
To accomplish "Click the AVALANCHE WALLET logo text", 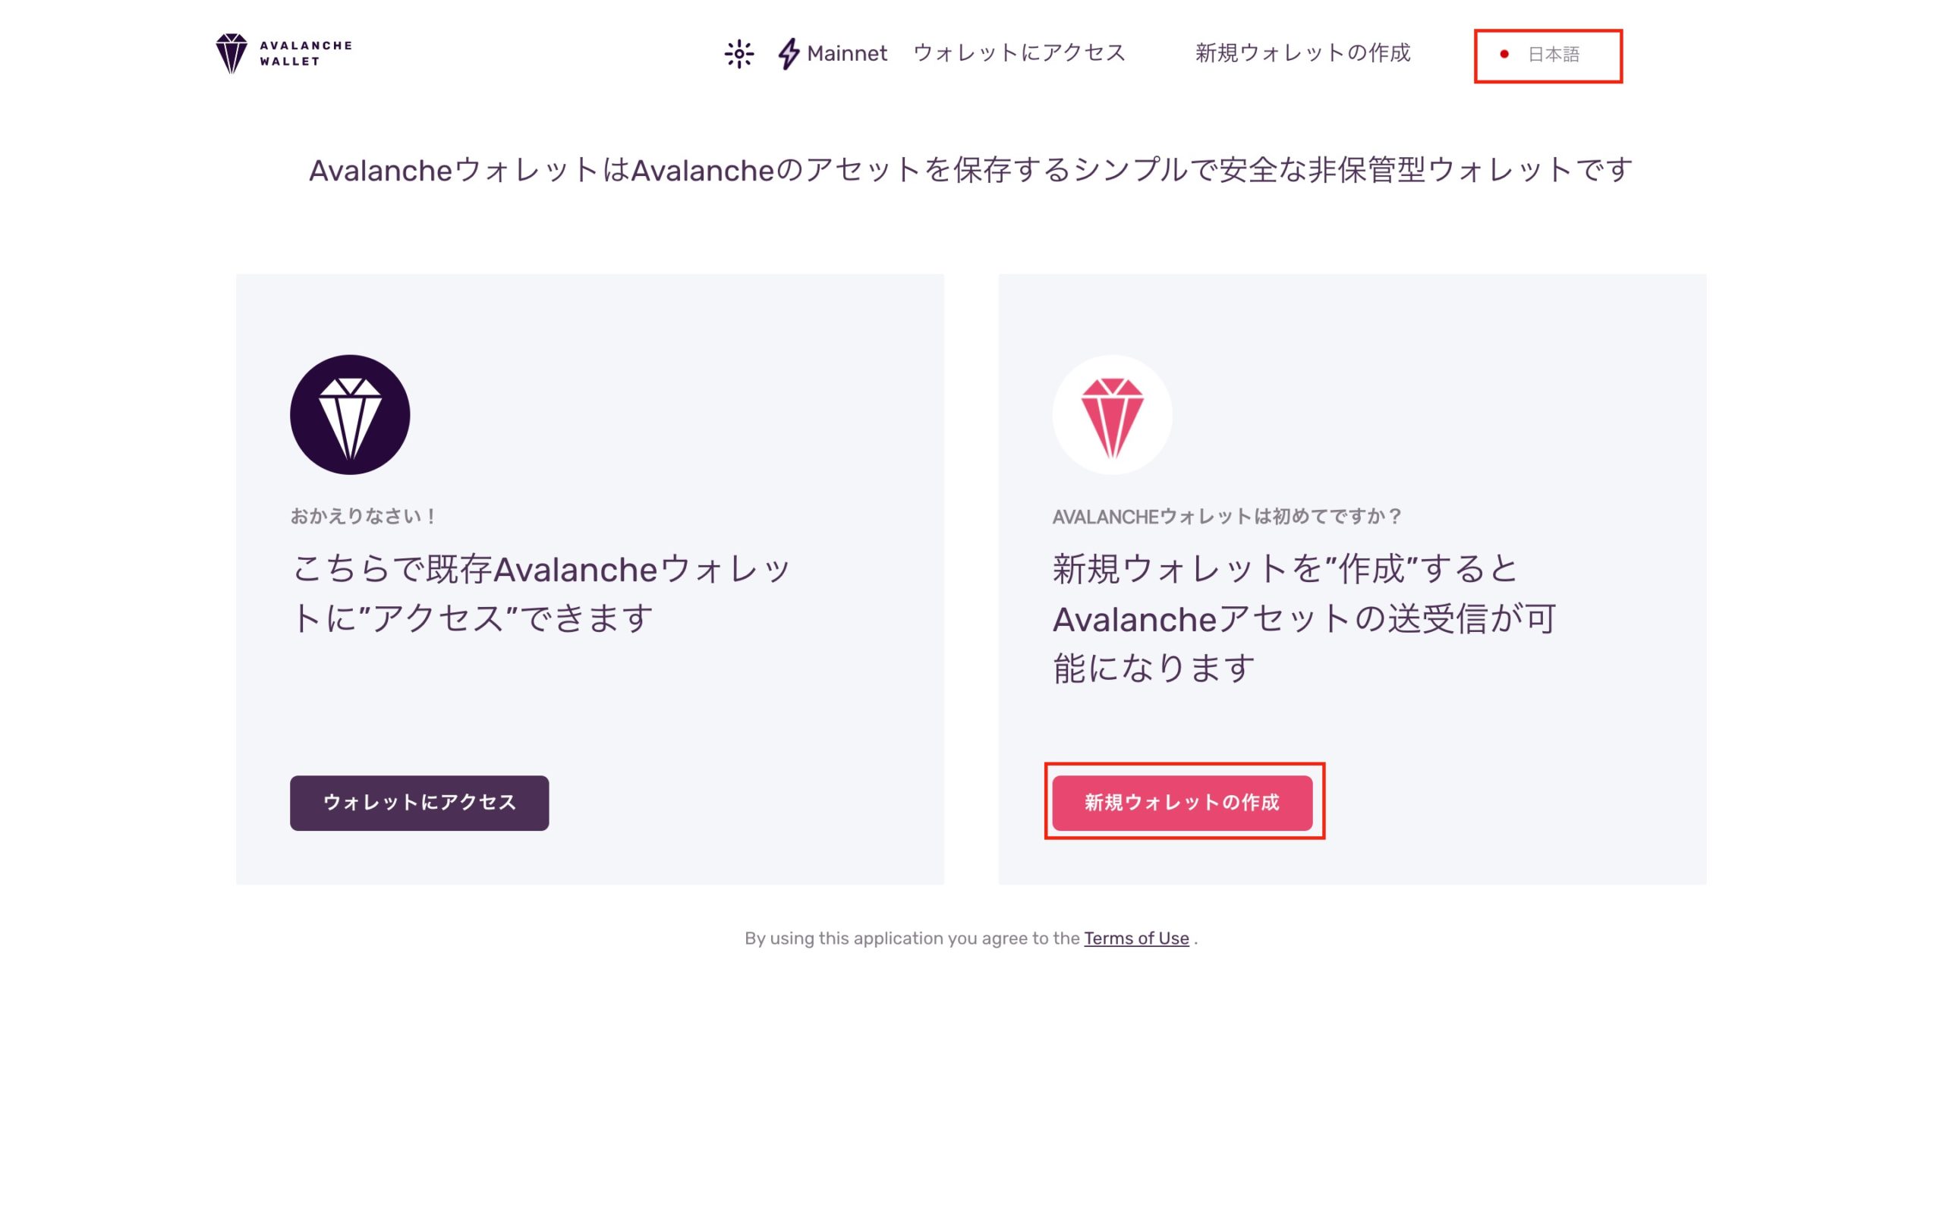I will tap(306, 53).
